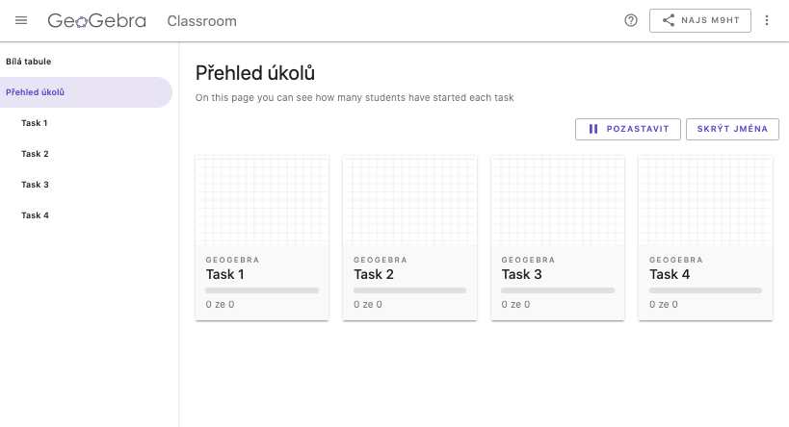Click the Task 3 card title

[x=521, y=274]
